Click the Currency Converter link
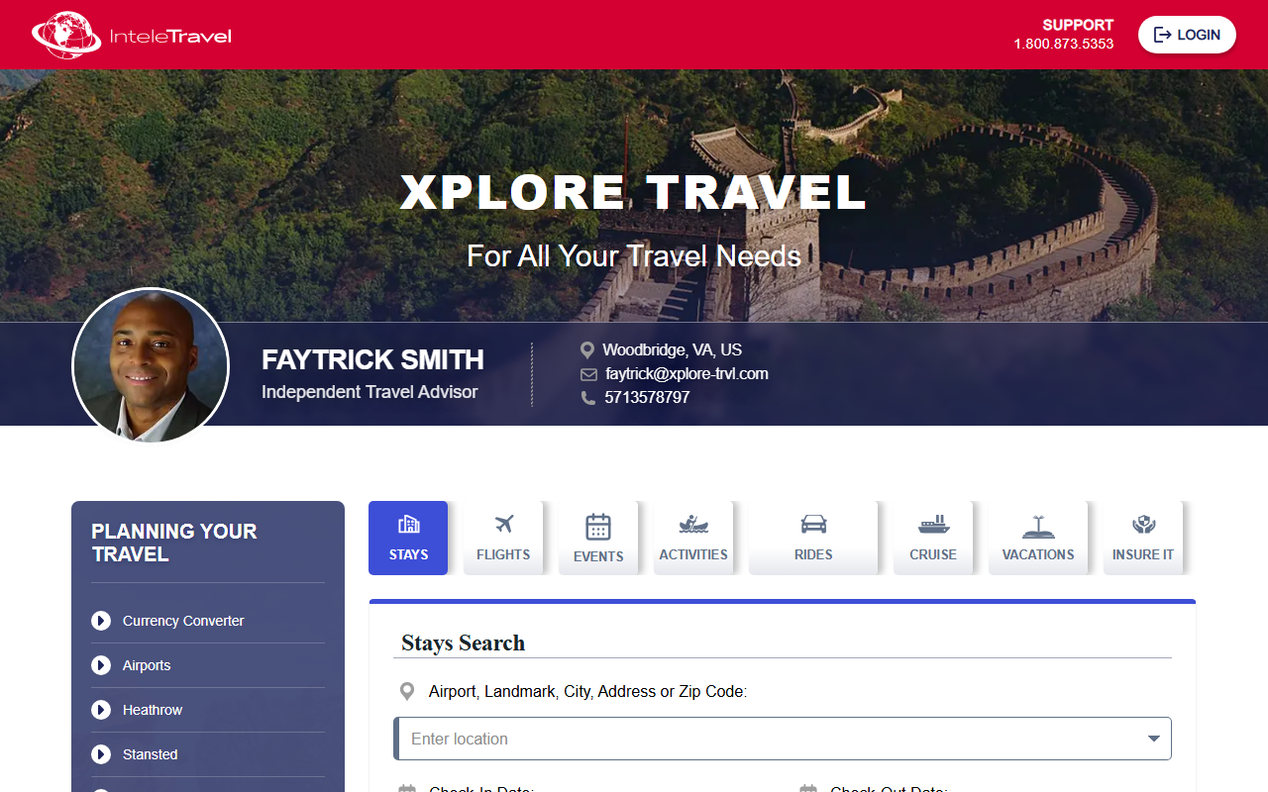 [183, 621]
